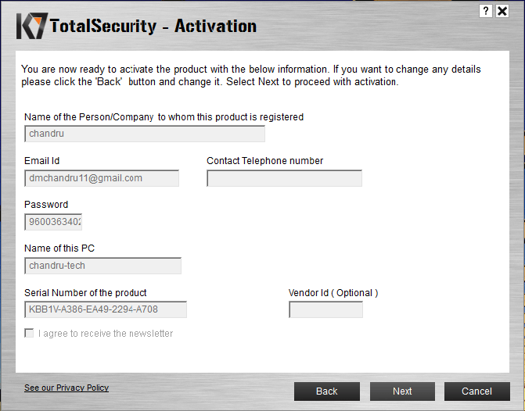Click the Email Id label

[x=41, y=161]
